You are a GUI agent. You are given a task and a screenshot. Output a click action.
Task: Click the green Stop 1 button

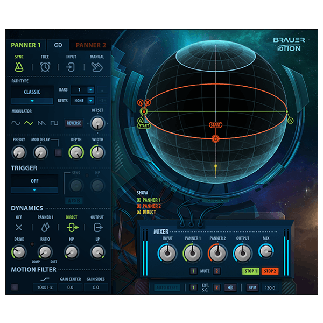click(251, 271)
